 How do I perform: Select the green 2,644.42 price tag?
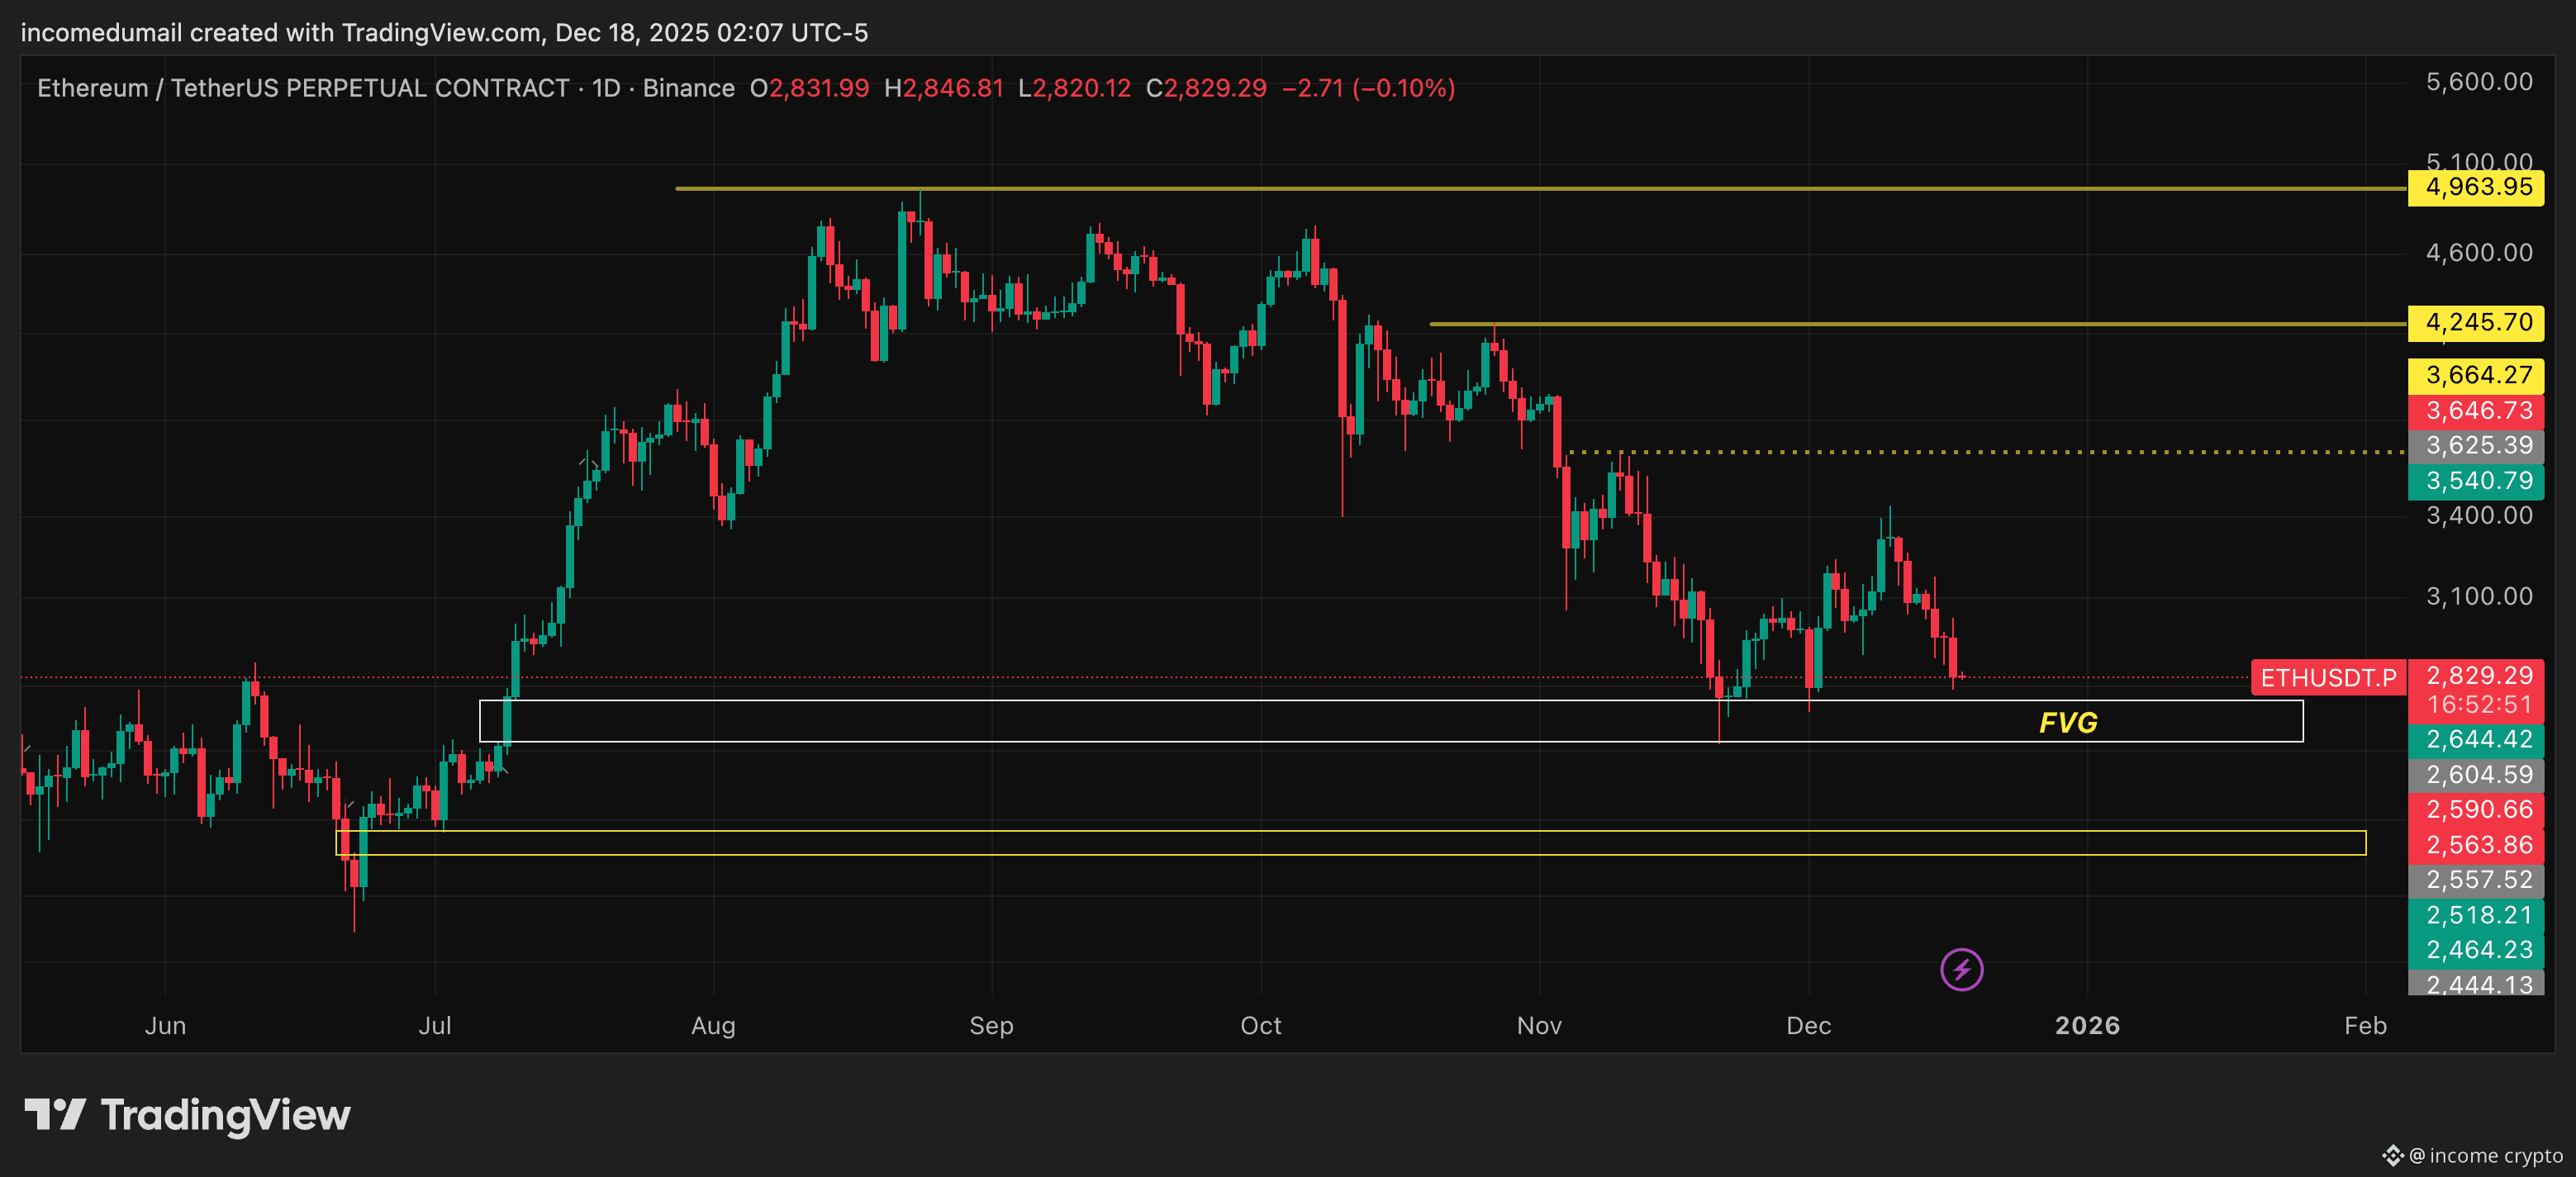[2477, 740]
